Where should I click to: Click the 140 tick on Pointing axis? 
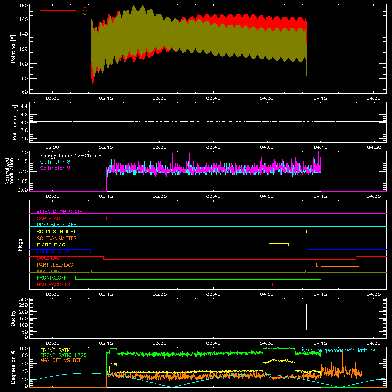point(24,34)
